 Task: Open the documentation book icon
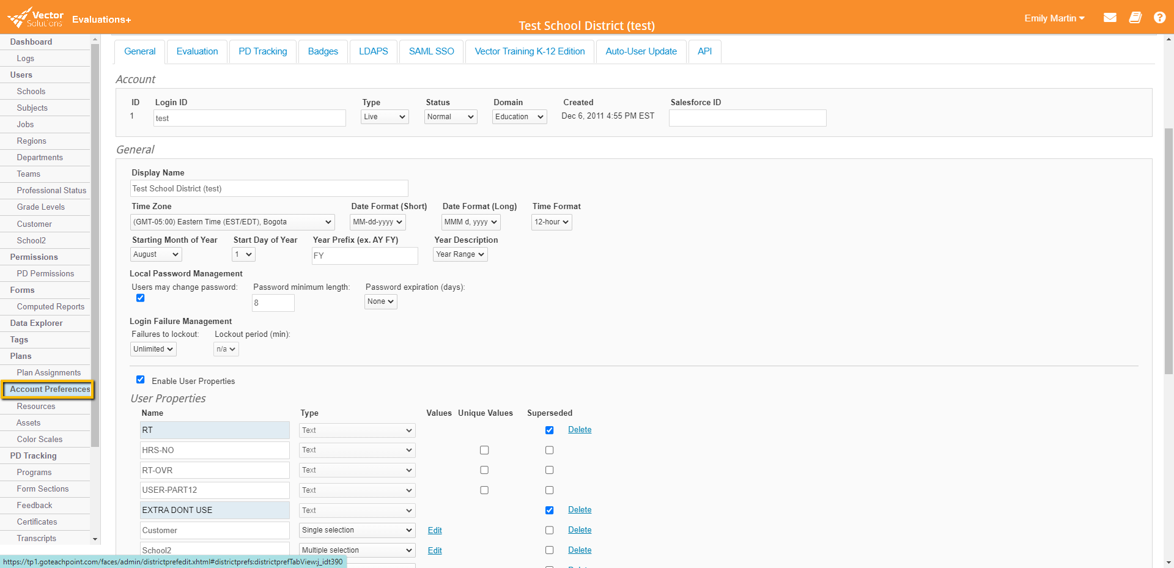[1135, 17]
